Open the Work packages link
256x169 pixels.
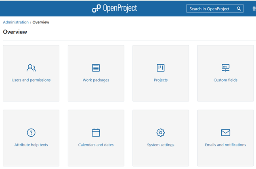click(96, 80)
